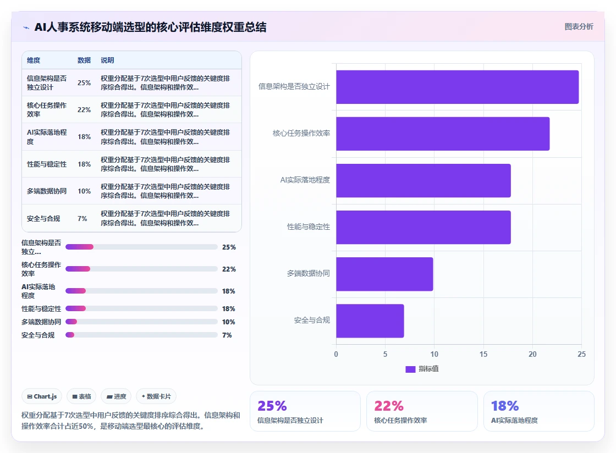Click the AI实际落地程度 chart bar
616x453 pixels.
pos(424,180)
